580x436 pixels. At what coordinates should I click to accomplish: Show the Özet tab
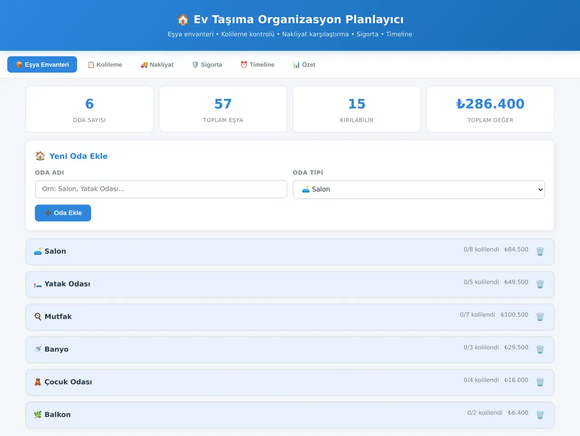coord(304,64)
